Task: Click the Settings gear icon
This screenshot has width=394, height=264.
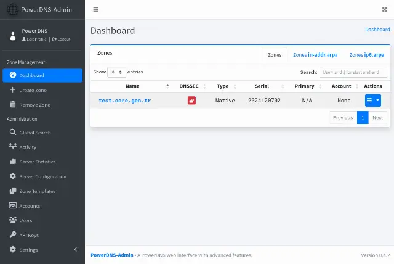Action: click(13, 249)
